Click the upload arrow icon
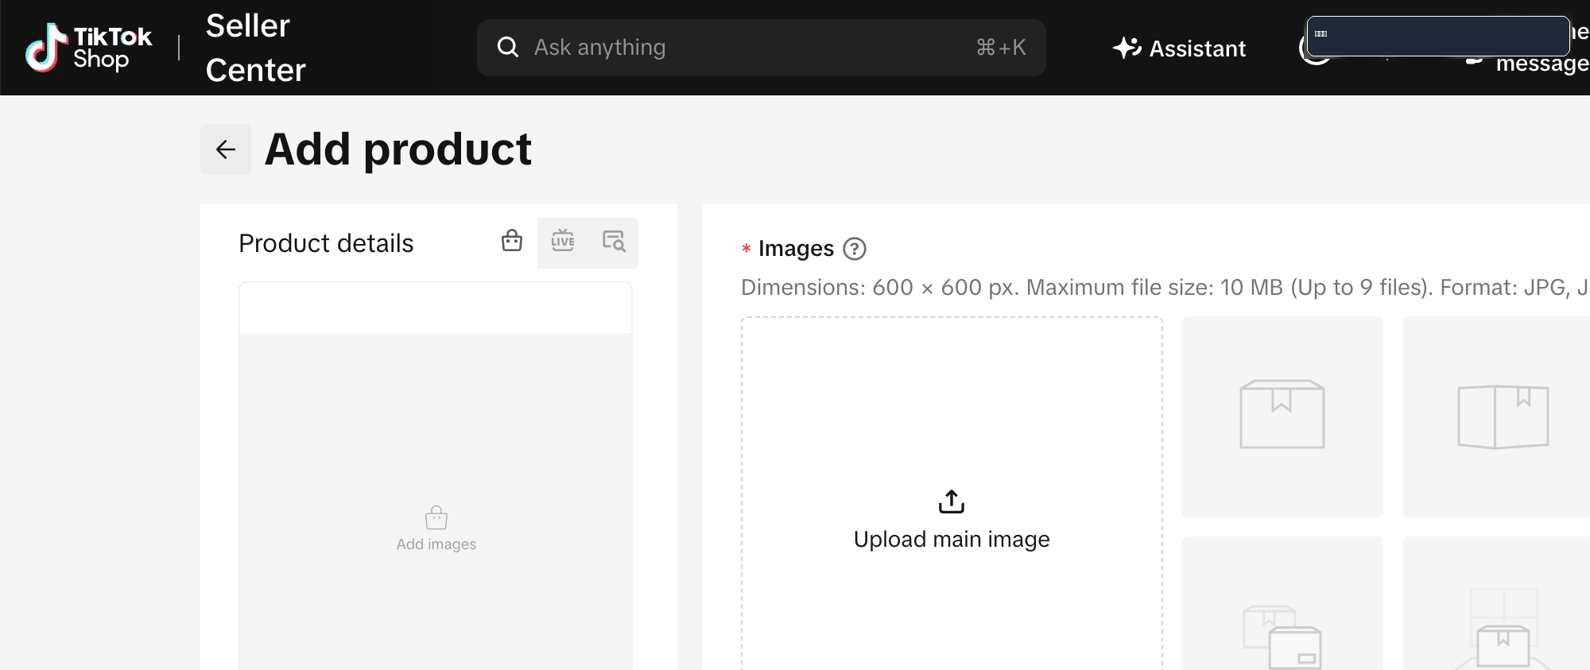1590x670 pixels. tap(952, 502)
